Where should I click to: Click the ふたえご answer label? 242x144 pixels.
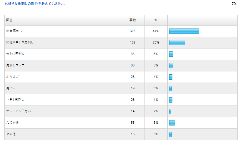12,77
